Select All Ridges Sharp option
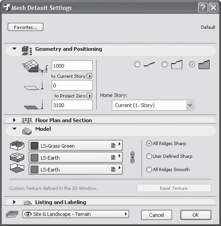 pos(149,144)
